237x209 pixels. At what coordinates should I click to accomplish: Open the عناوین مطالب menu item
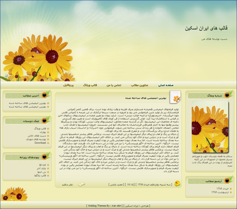[x=139, y=85]
